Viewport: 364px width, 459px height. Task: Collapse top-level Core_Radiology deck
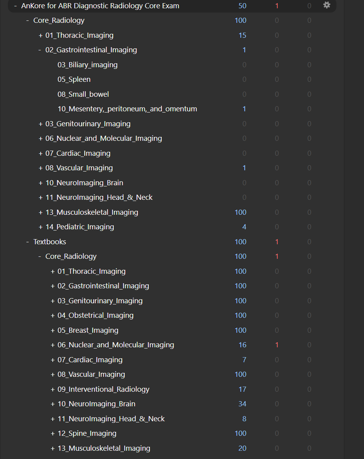click(28, 20)
